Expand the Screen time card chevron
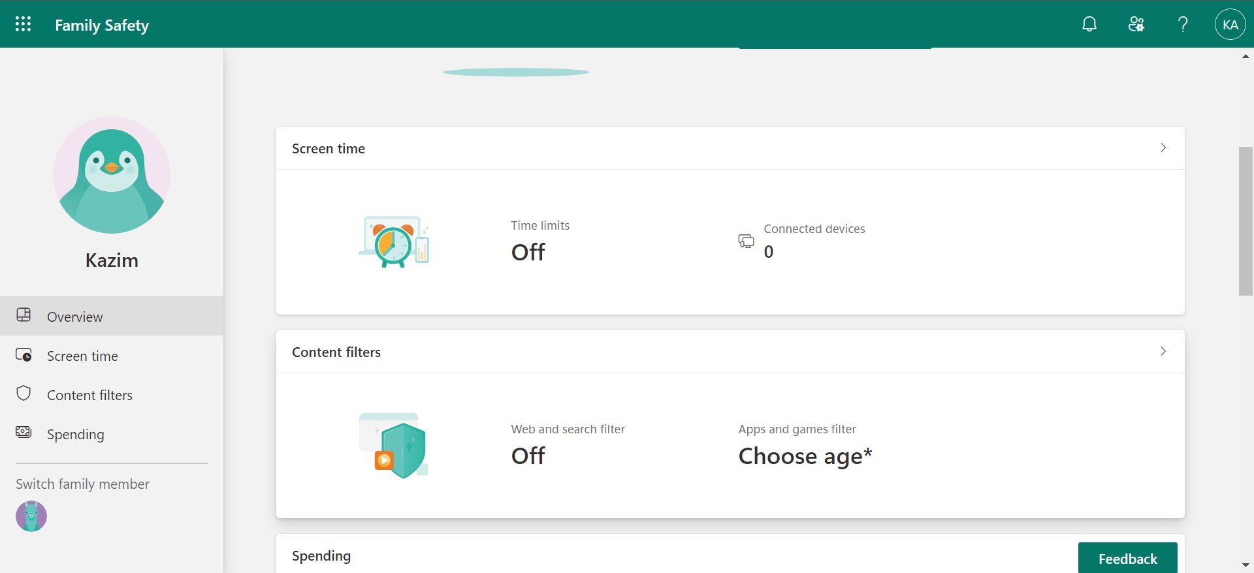The height and width of the screenshot is (573, 1254). click(x=1163, y=148)
